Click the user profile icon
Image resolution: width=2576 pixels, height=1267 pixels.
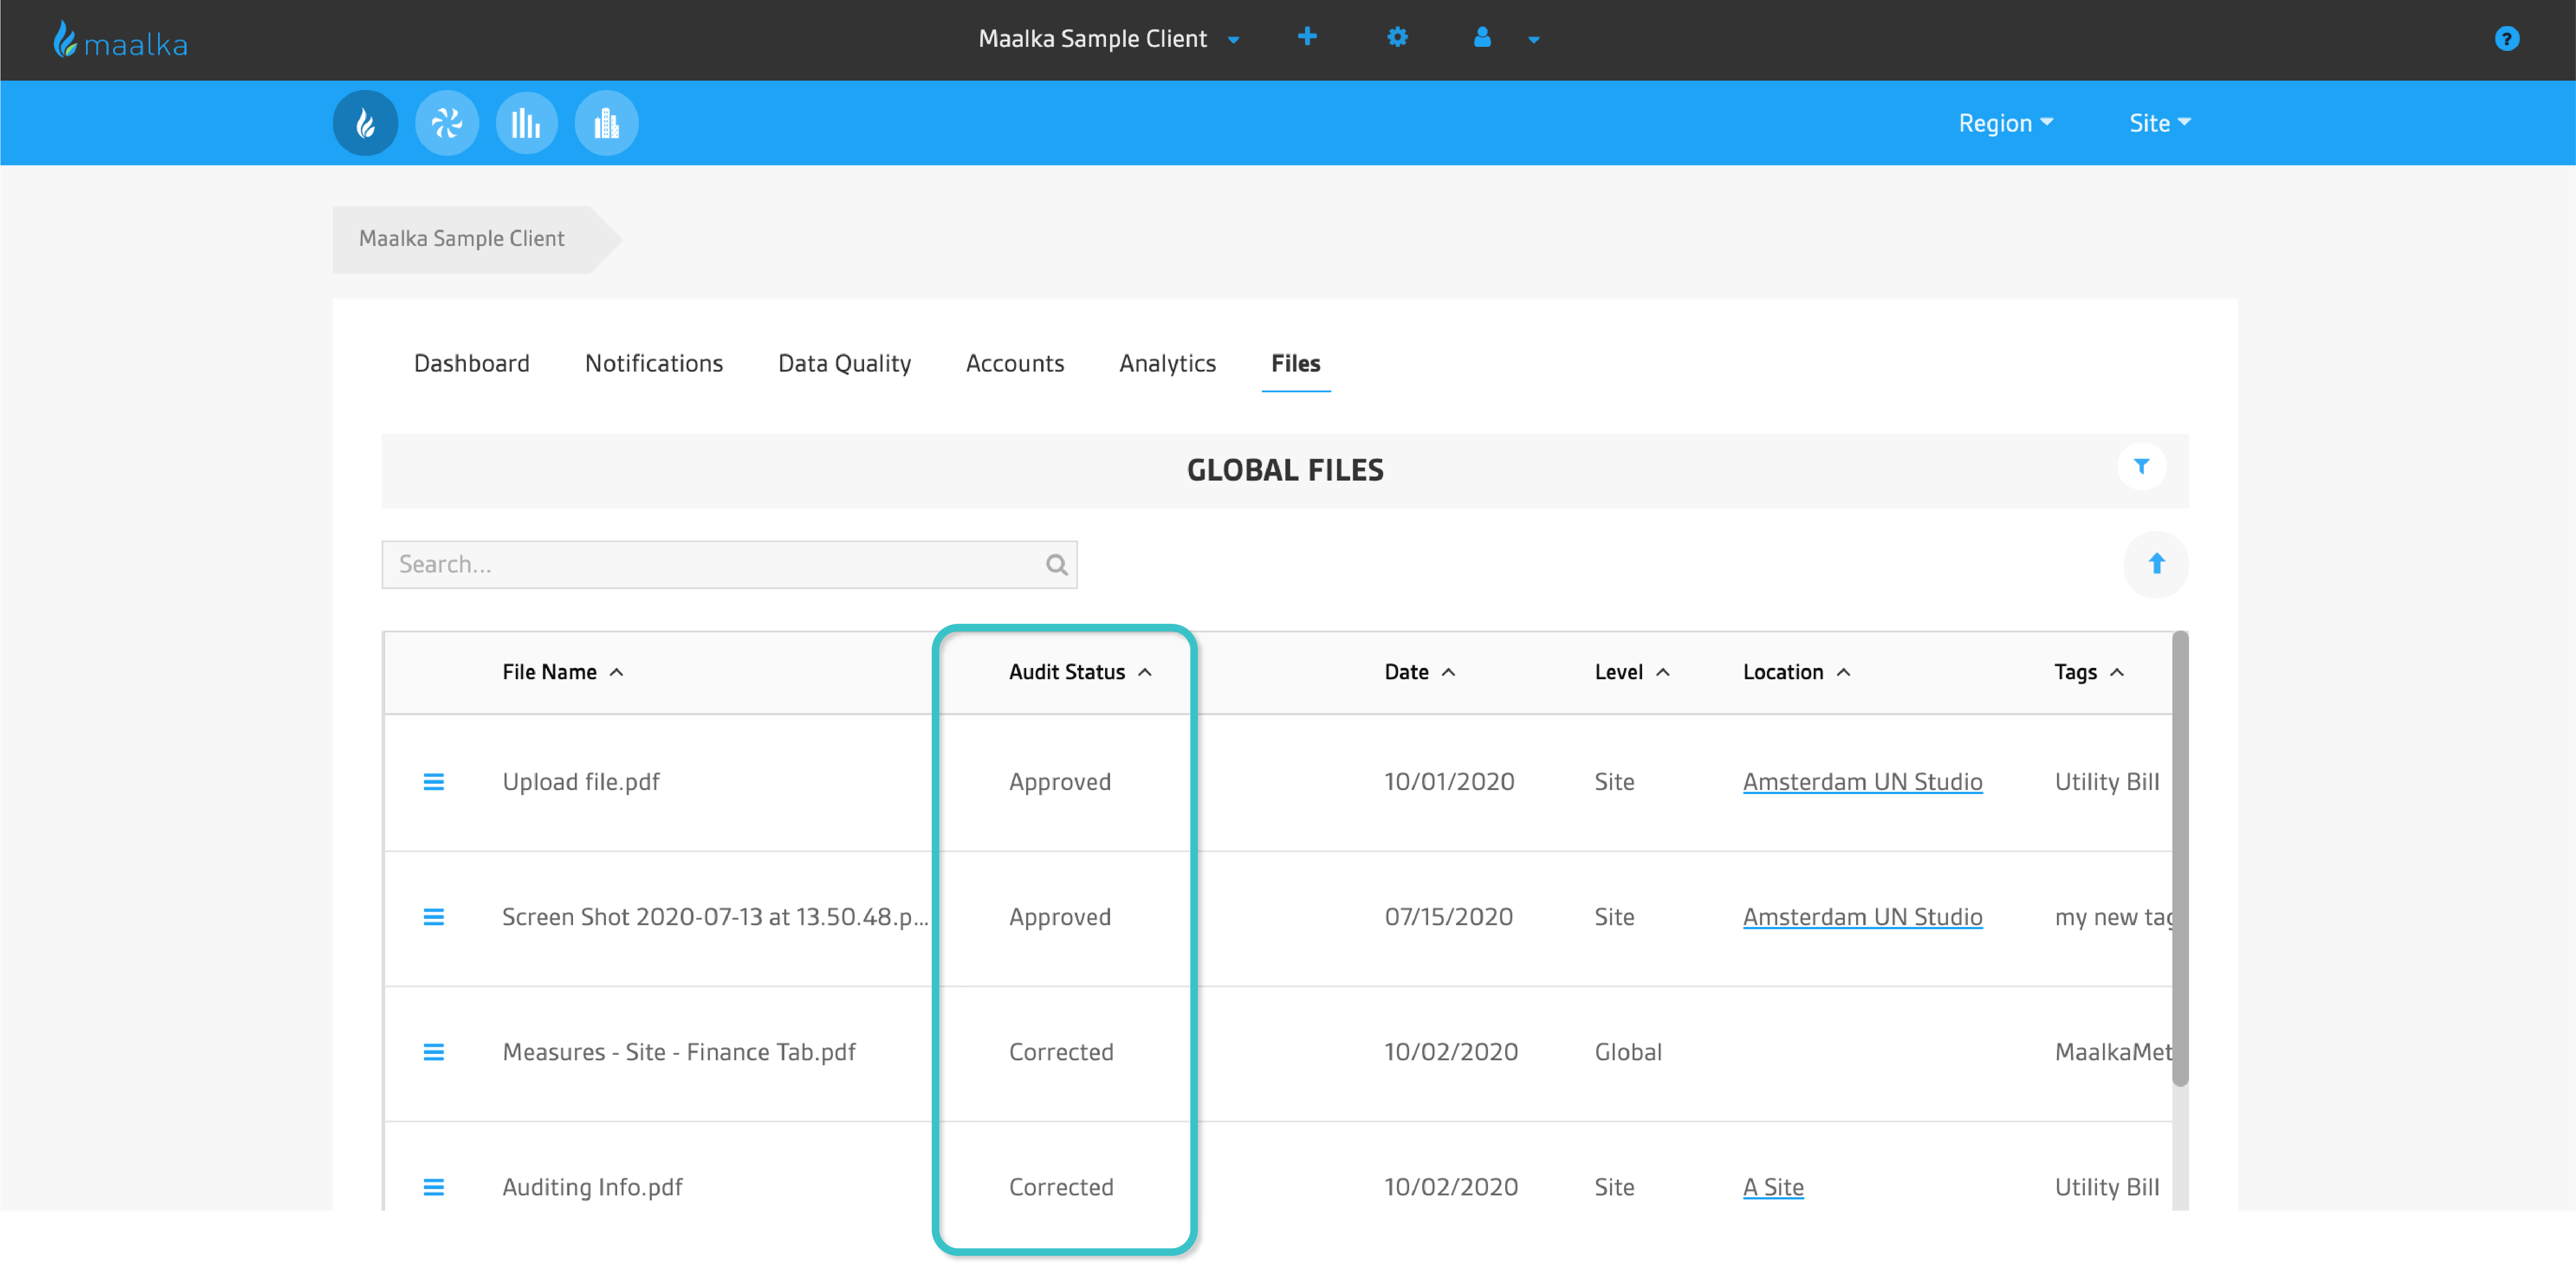coord(1482,37)
